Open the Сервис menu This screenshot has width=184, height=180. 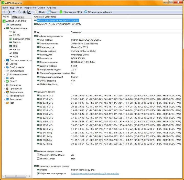click(41, 8)
